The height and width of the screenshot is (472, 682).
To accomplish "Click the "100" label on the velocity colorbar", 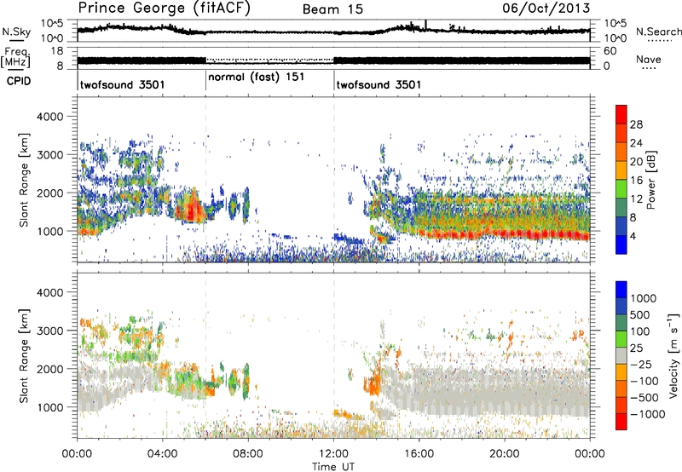I will click(640, 331).
